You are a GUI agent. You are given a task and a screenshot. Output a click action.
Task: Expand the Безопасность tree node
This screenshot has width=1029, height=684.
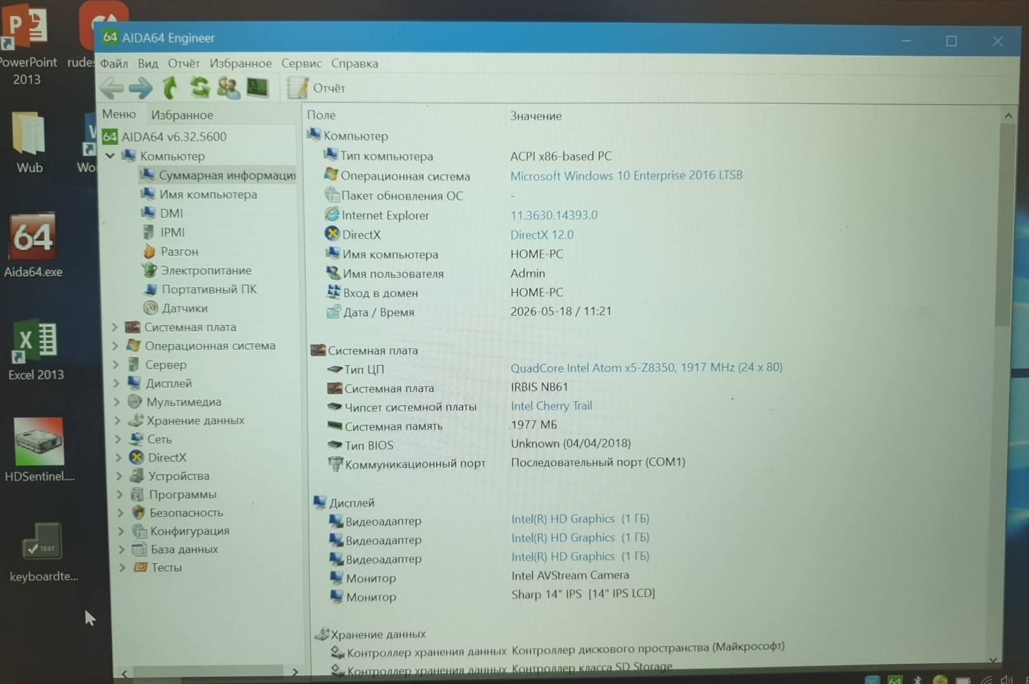click(121, 512)
